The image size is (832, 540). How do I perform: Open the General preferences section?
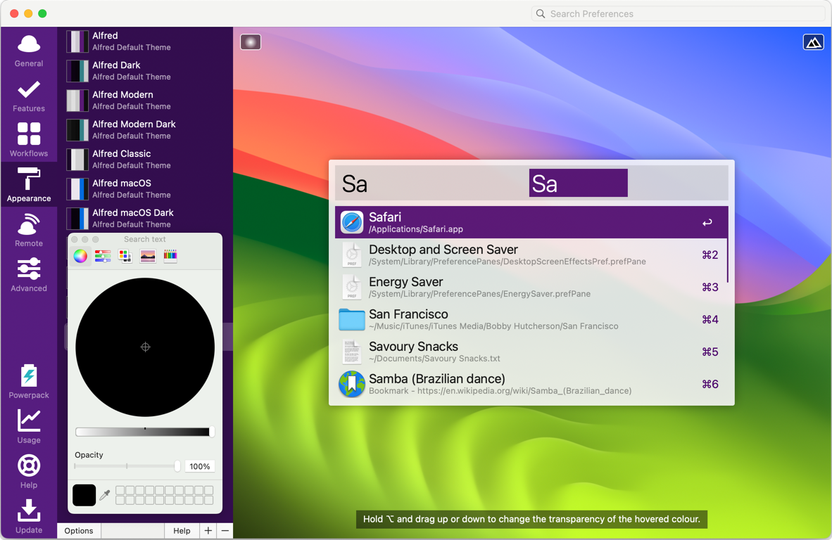coord(29,51)
